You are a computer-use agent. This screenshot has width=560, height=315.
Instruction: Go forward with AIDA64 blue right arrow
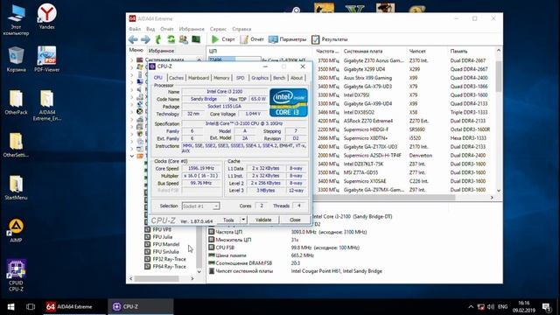[145, 39]
